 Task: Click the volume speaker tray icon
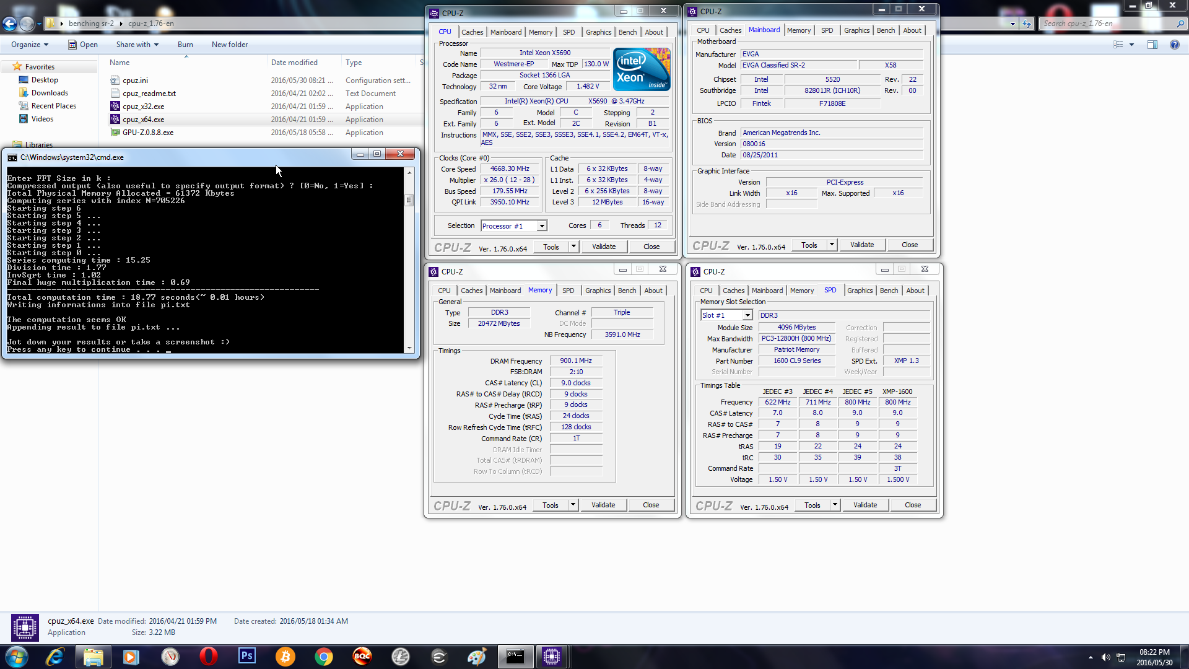[1105, 657]
